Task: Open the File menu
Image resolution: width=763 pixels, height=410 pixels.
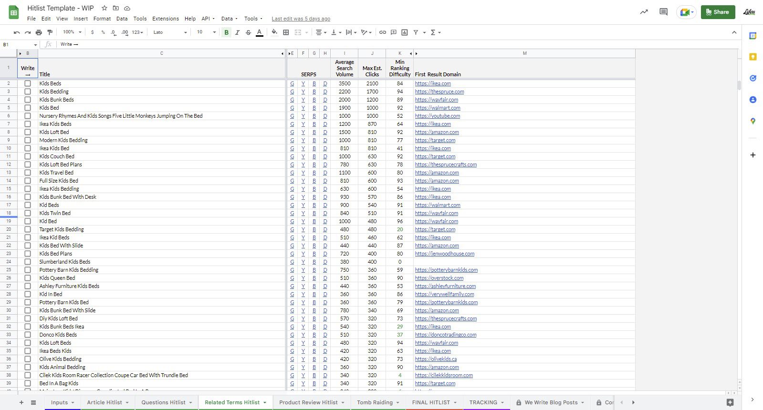Action: (x=31, y=19)
